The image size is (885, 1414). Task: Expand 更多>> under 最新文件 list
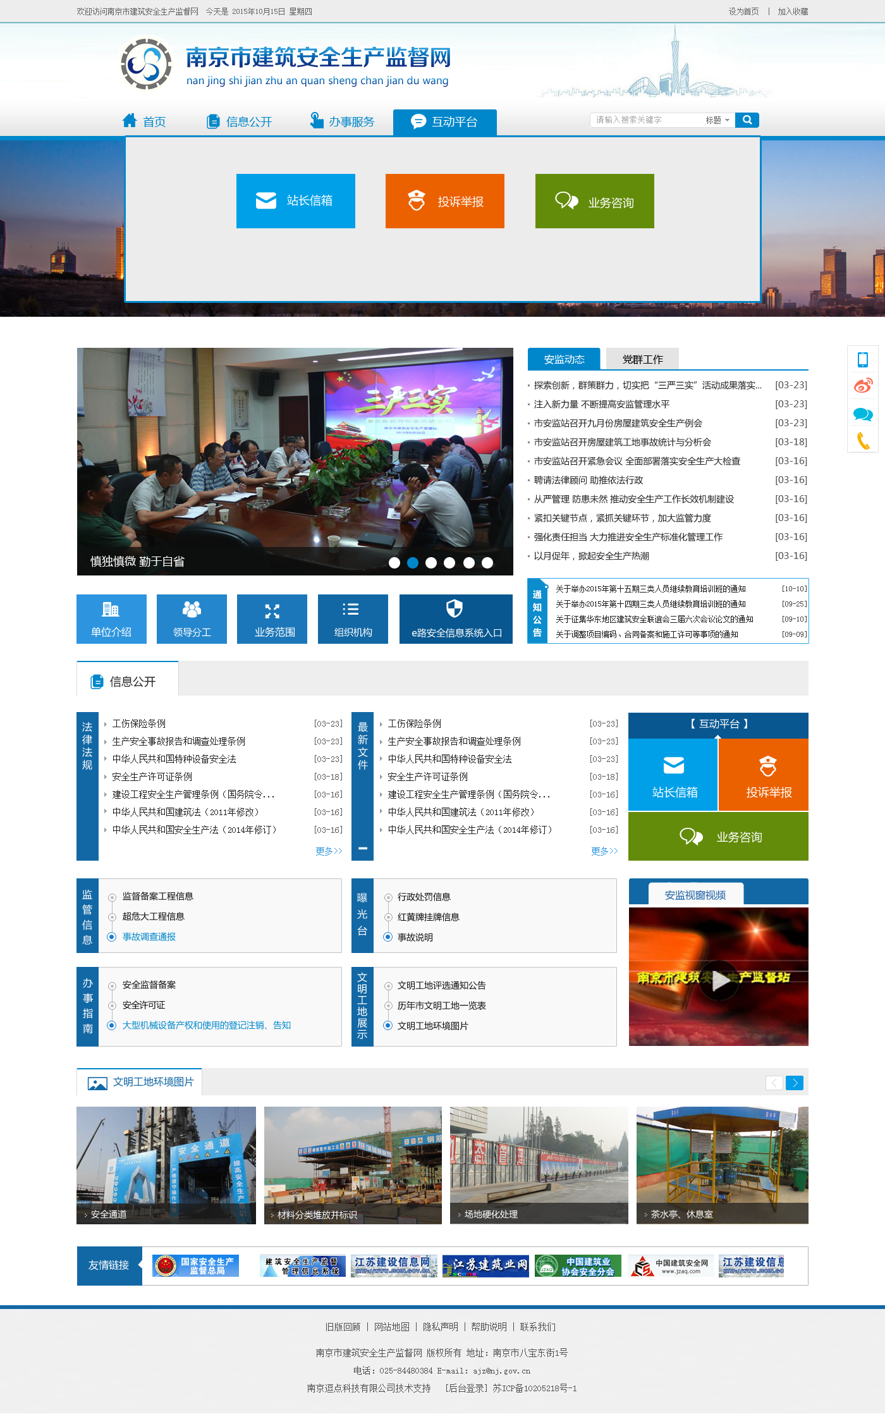point(604,851)
